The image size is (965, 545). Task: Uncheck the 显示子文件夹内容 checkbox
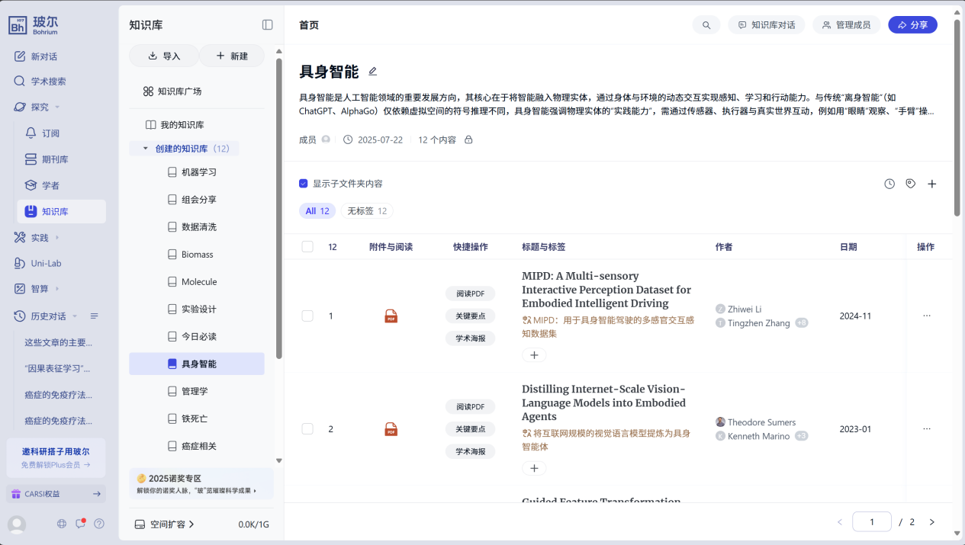pos(304,184)
